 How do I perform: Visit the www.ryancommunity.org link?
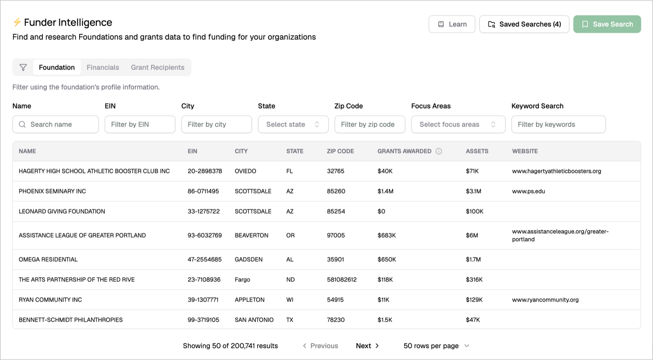[x=545, y=300]
